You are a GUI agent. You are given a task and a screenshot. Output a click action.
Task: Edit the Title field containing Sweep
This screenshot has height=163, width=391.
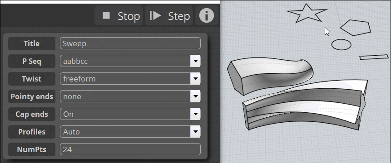coord(130,43)
